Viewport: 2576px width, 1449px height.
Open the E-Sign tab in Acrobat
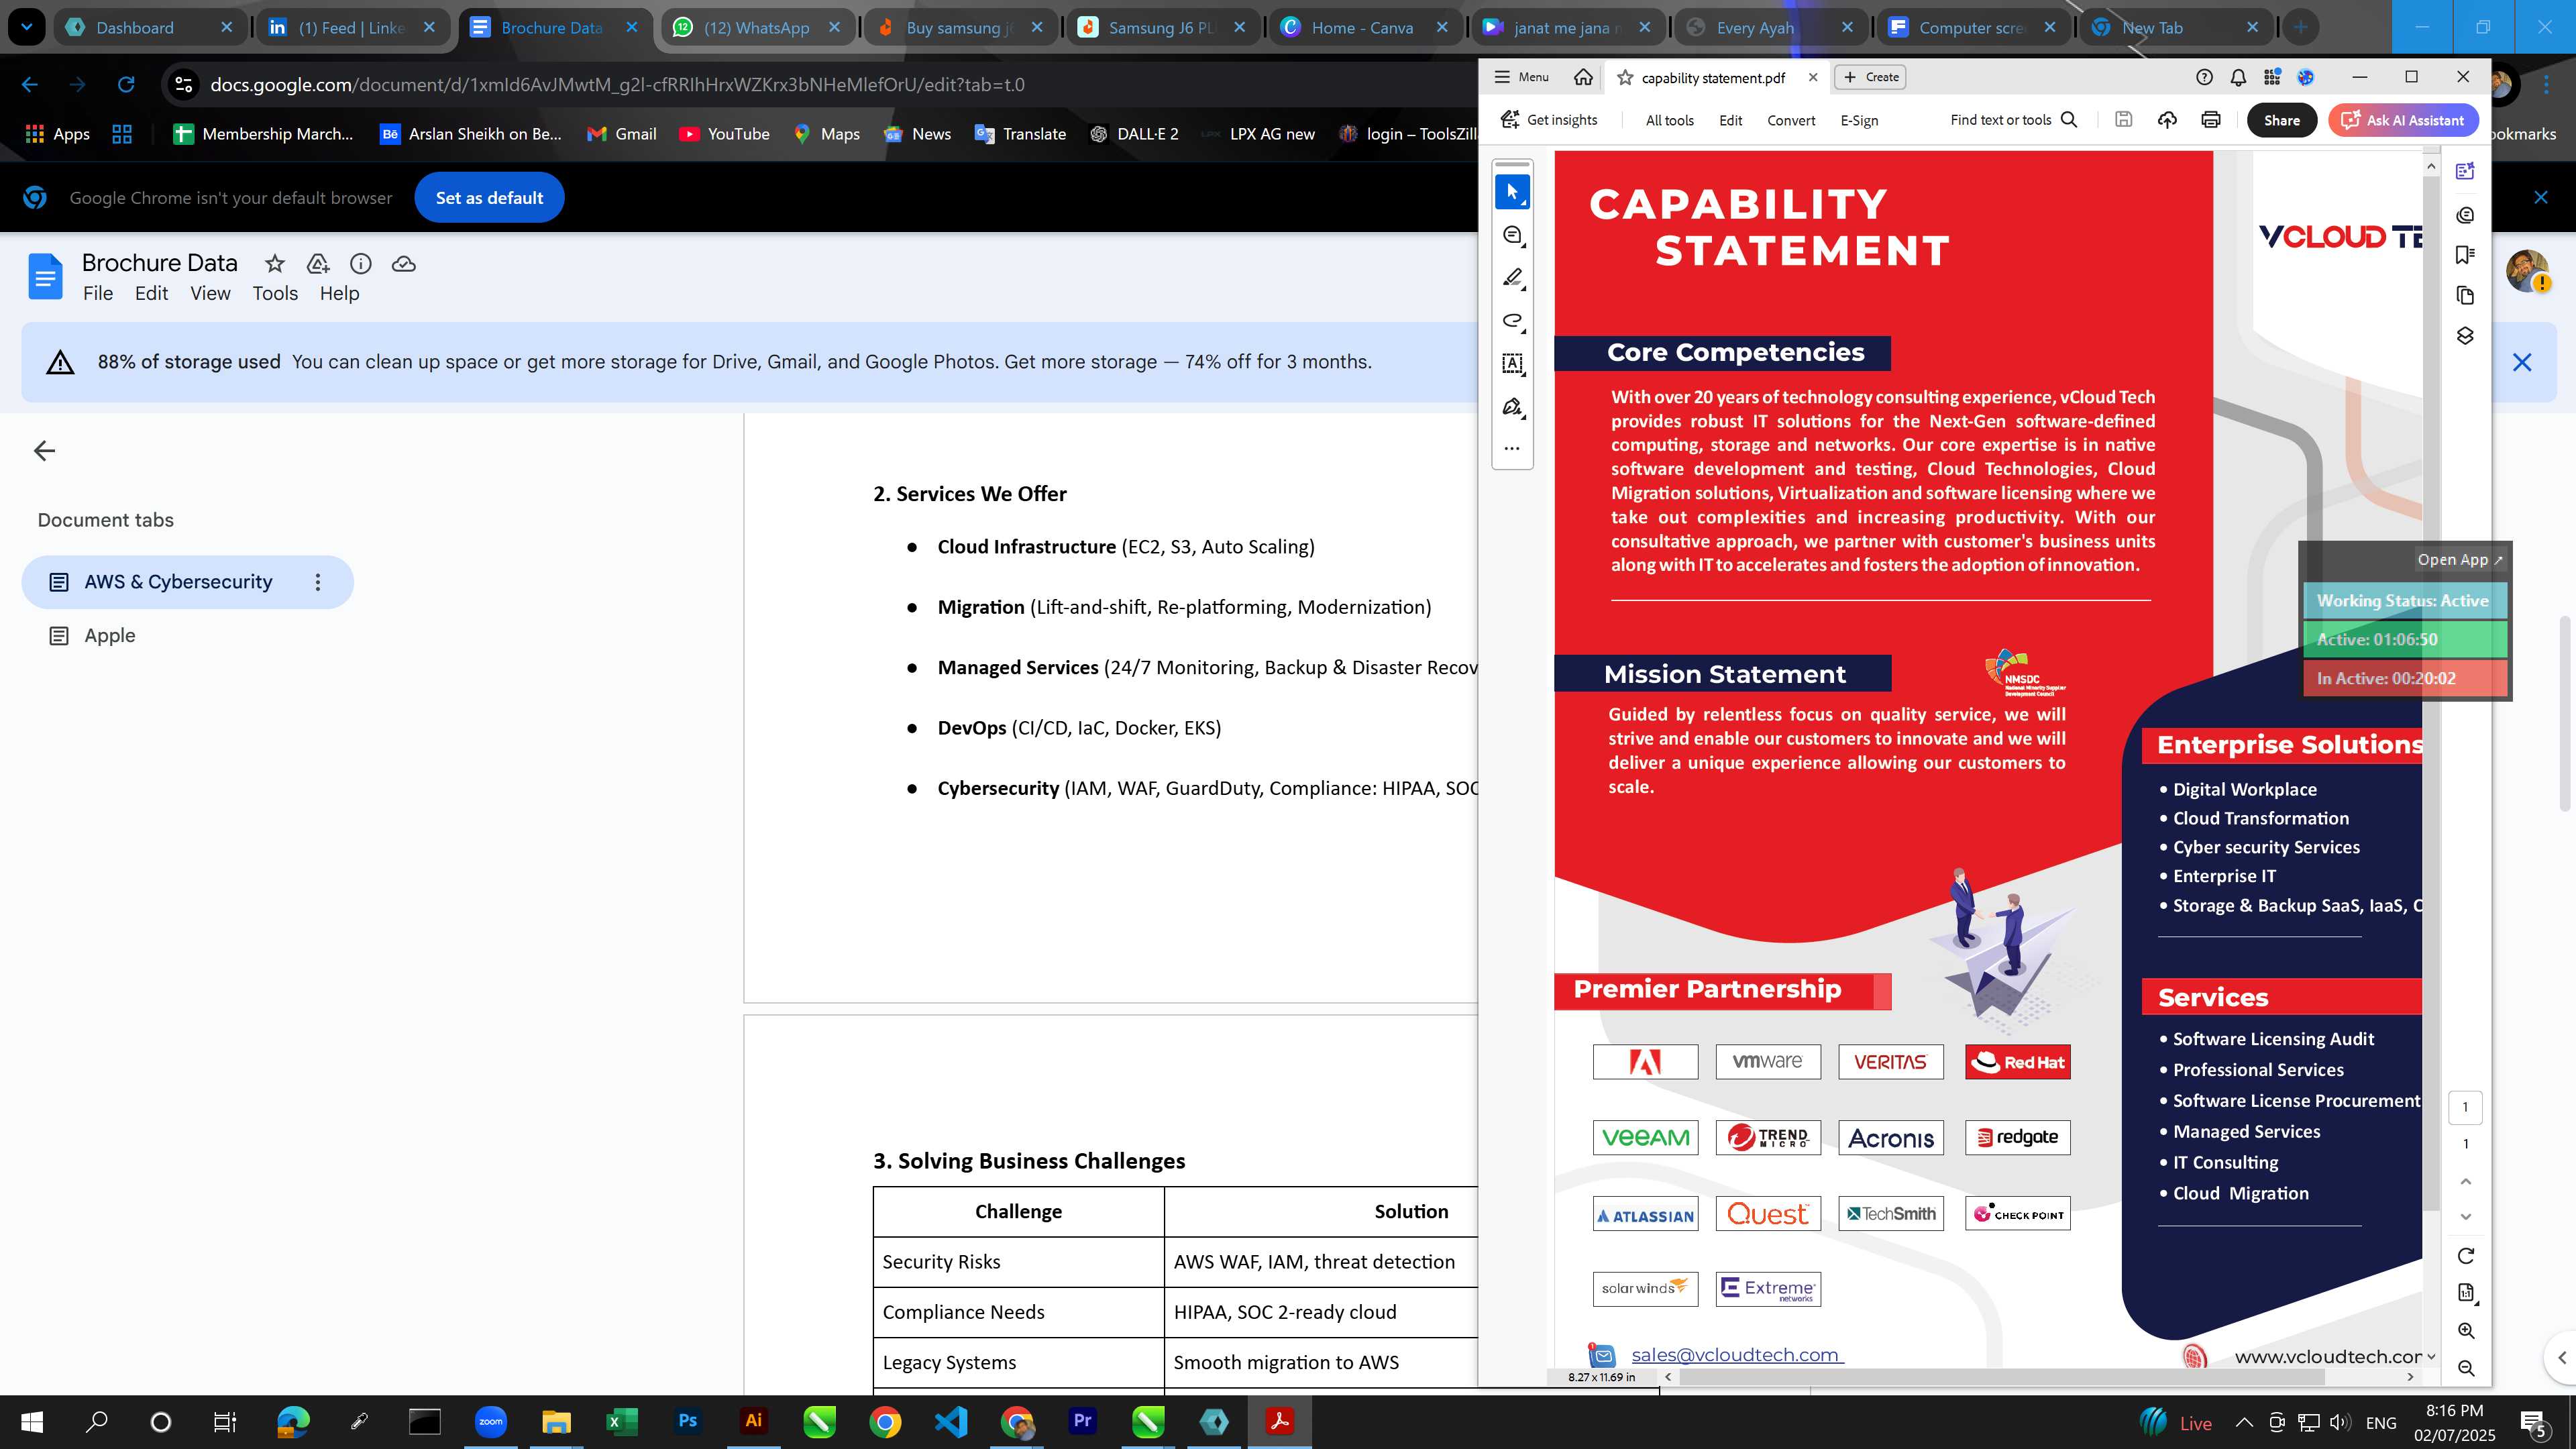pyautogui.click(x=1859, y=120)
